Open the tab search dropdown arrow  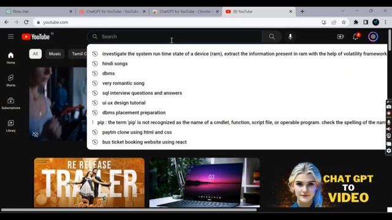[x=343, y=11]
